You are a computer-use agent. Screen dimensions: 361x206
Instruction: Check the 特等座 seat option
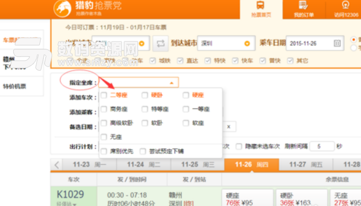145,109
